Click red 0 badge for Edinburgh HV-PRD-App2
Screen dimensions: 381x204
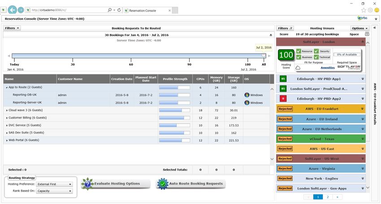pos(283,99)
